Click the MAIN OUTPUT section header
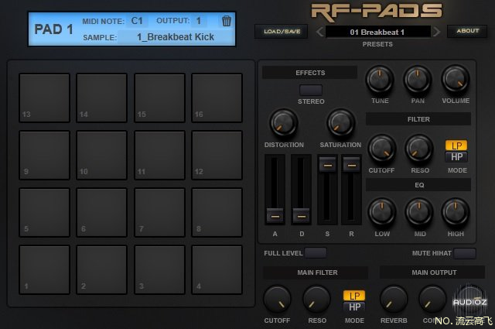The height and width of the screenshot is (329, 495). 432,272
